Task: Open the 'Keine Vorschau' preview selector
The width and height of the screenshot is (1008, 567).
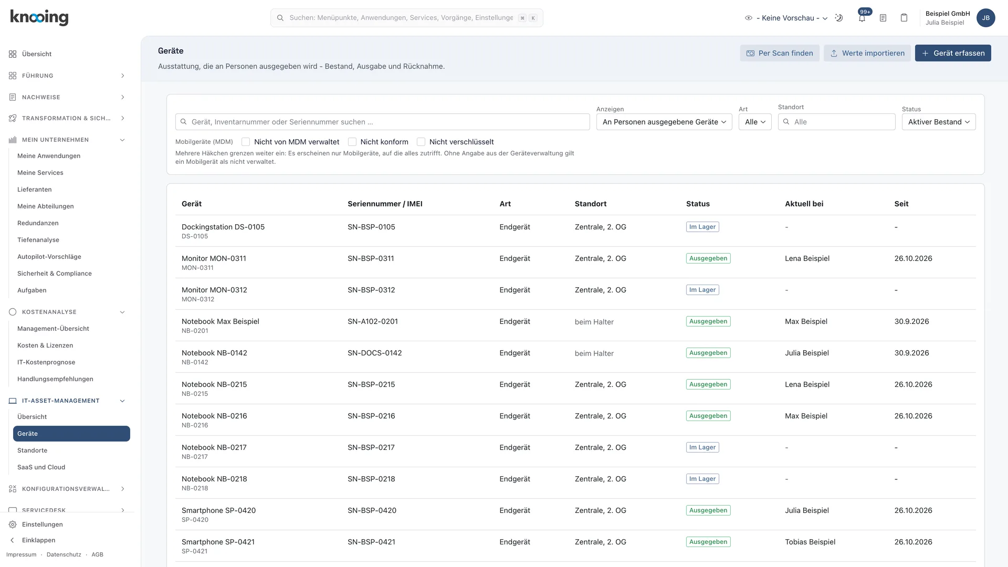Action: click(786, 18)
